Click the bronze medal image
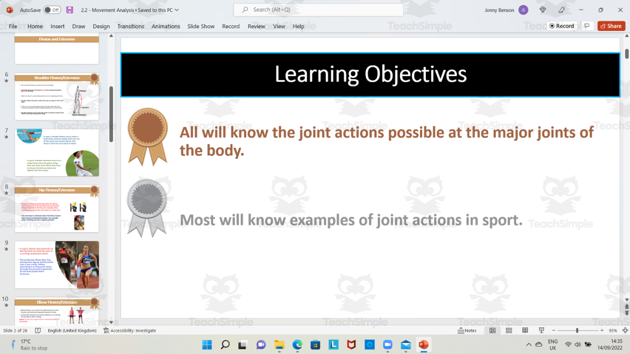 point(148,136)
